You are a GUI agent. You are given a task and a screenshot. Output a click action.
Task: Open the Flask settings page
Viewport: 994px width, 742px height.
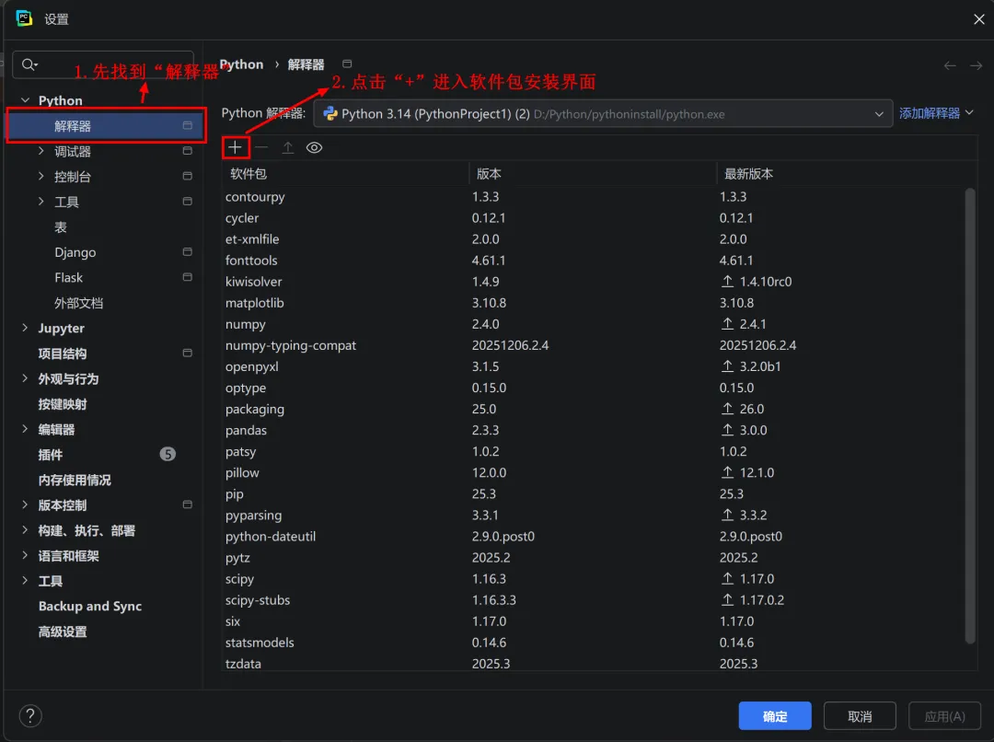[x=68, y=278]
